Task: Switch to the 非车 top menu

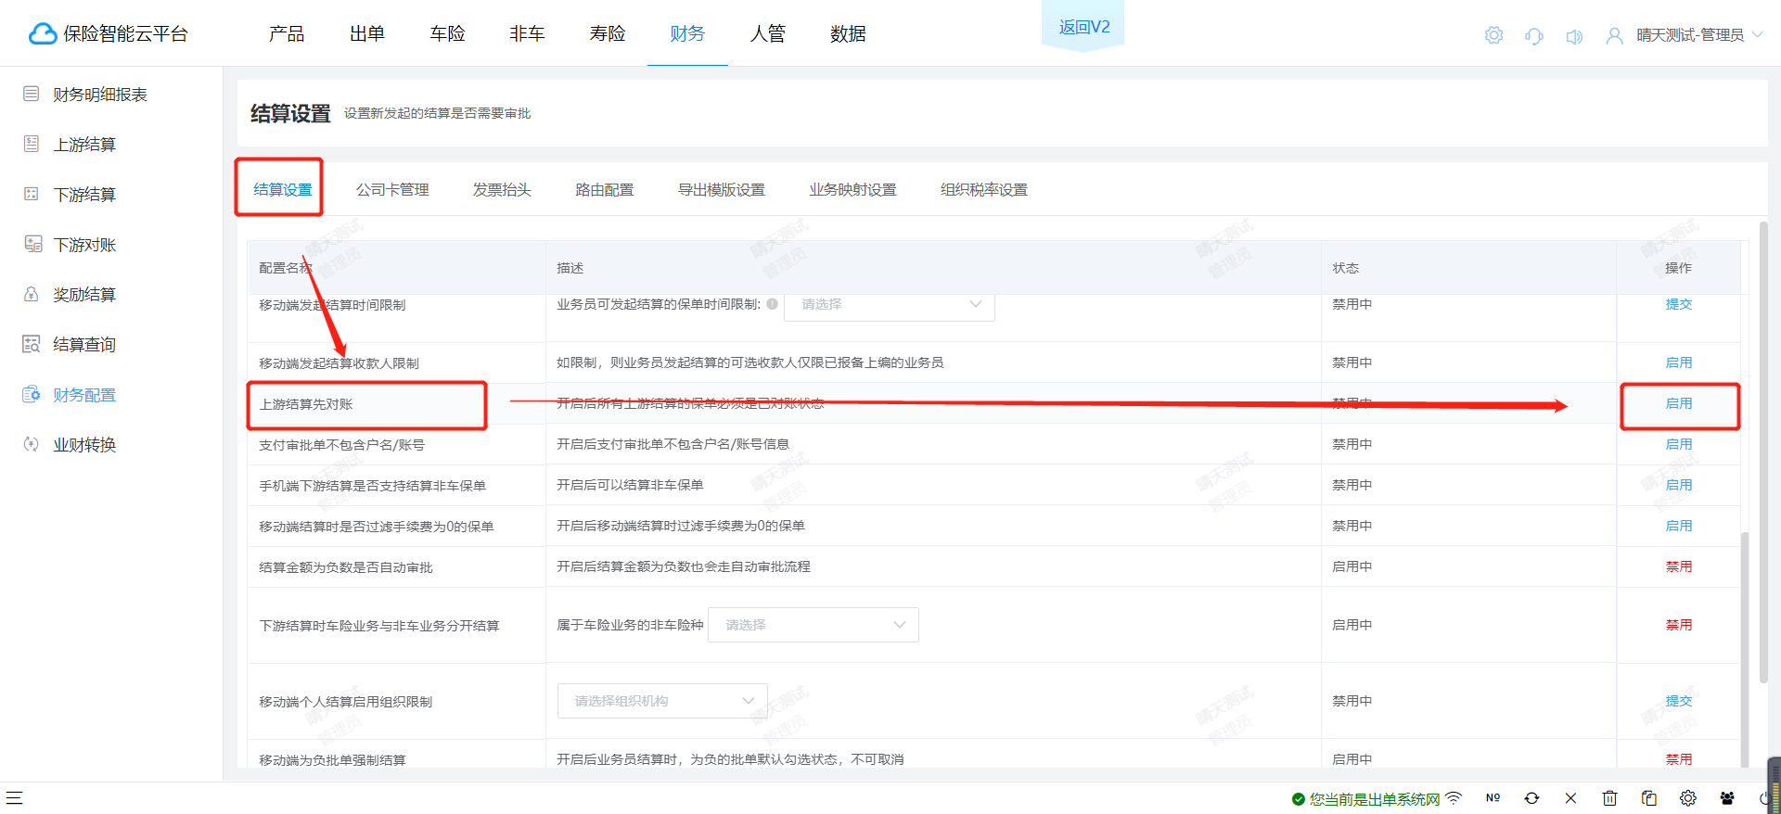Action: (x=527, y=33)
